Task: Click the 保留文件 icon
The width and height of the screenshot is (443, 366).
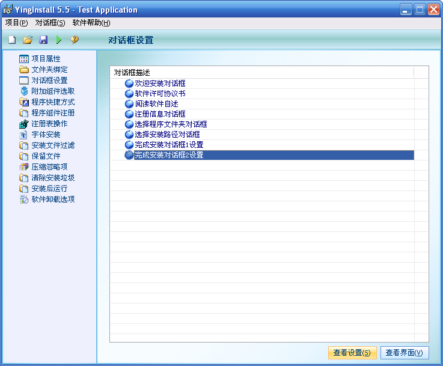Action: (24, 156)
